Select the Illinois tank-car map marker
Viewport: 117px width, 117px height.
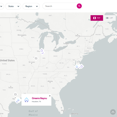click(36, 58)
